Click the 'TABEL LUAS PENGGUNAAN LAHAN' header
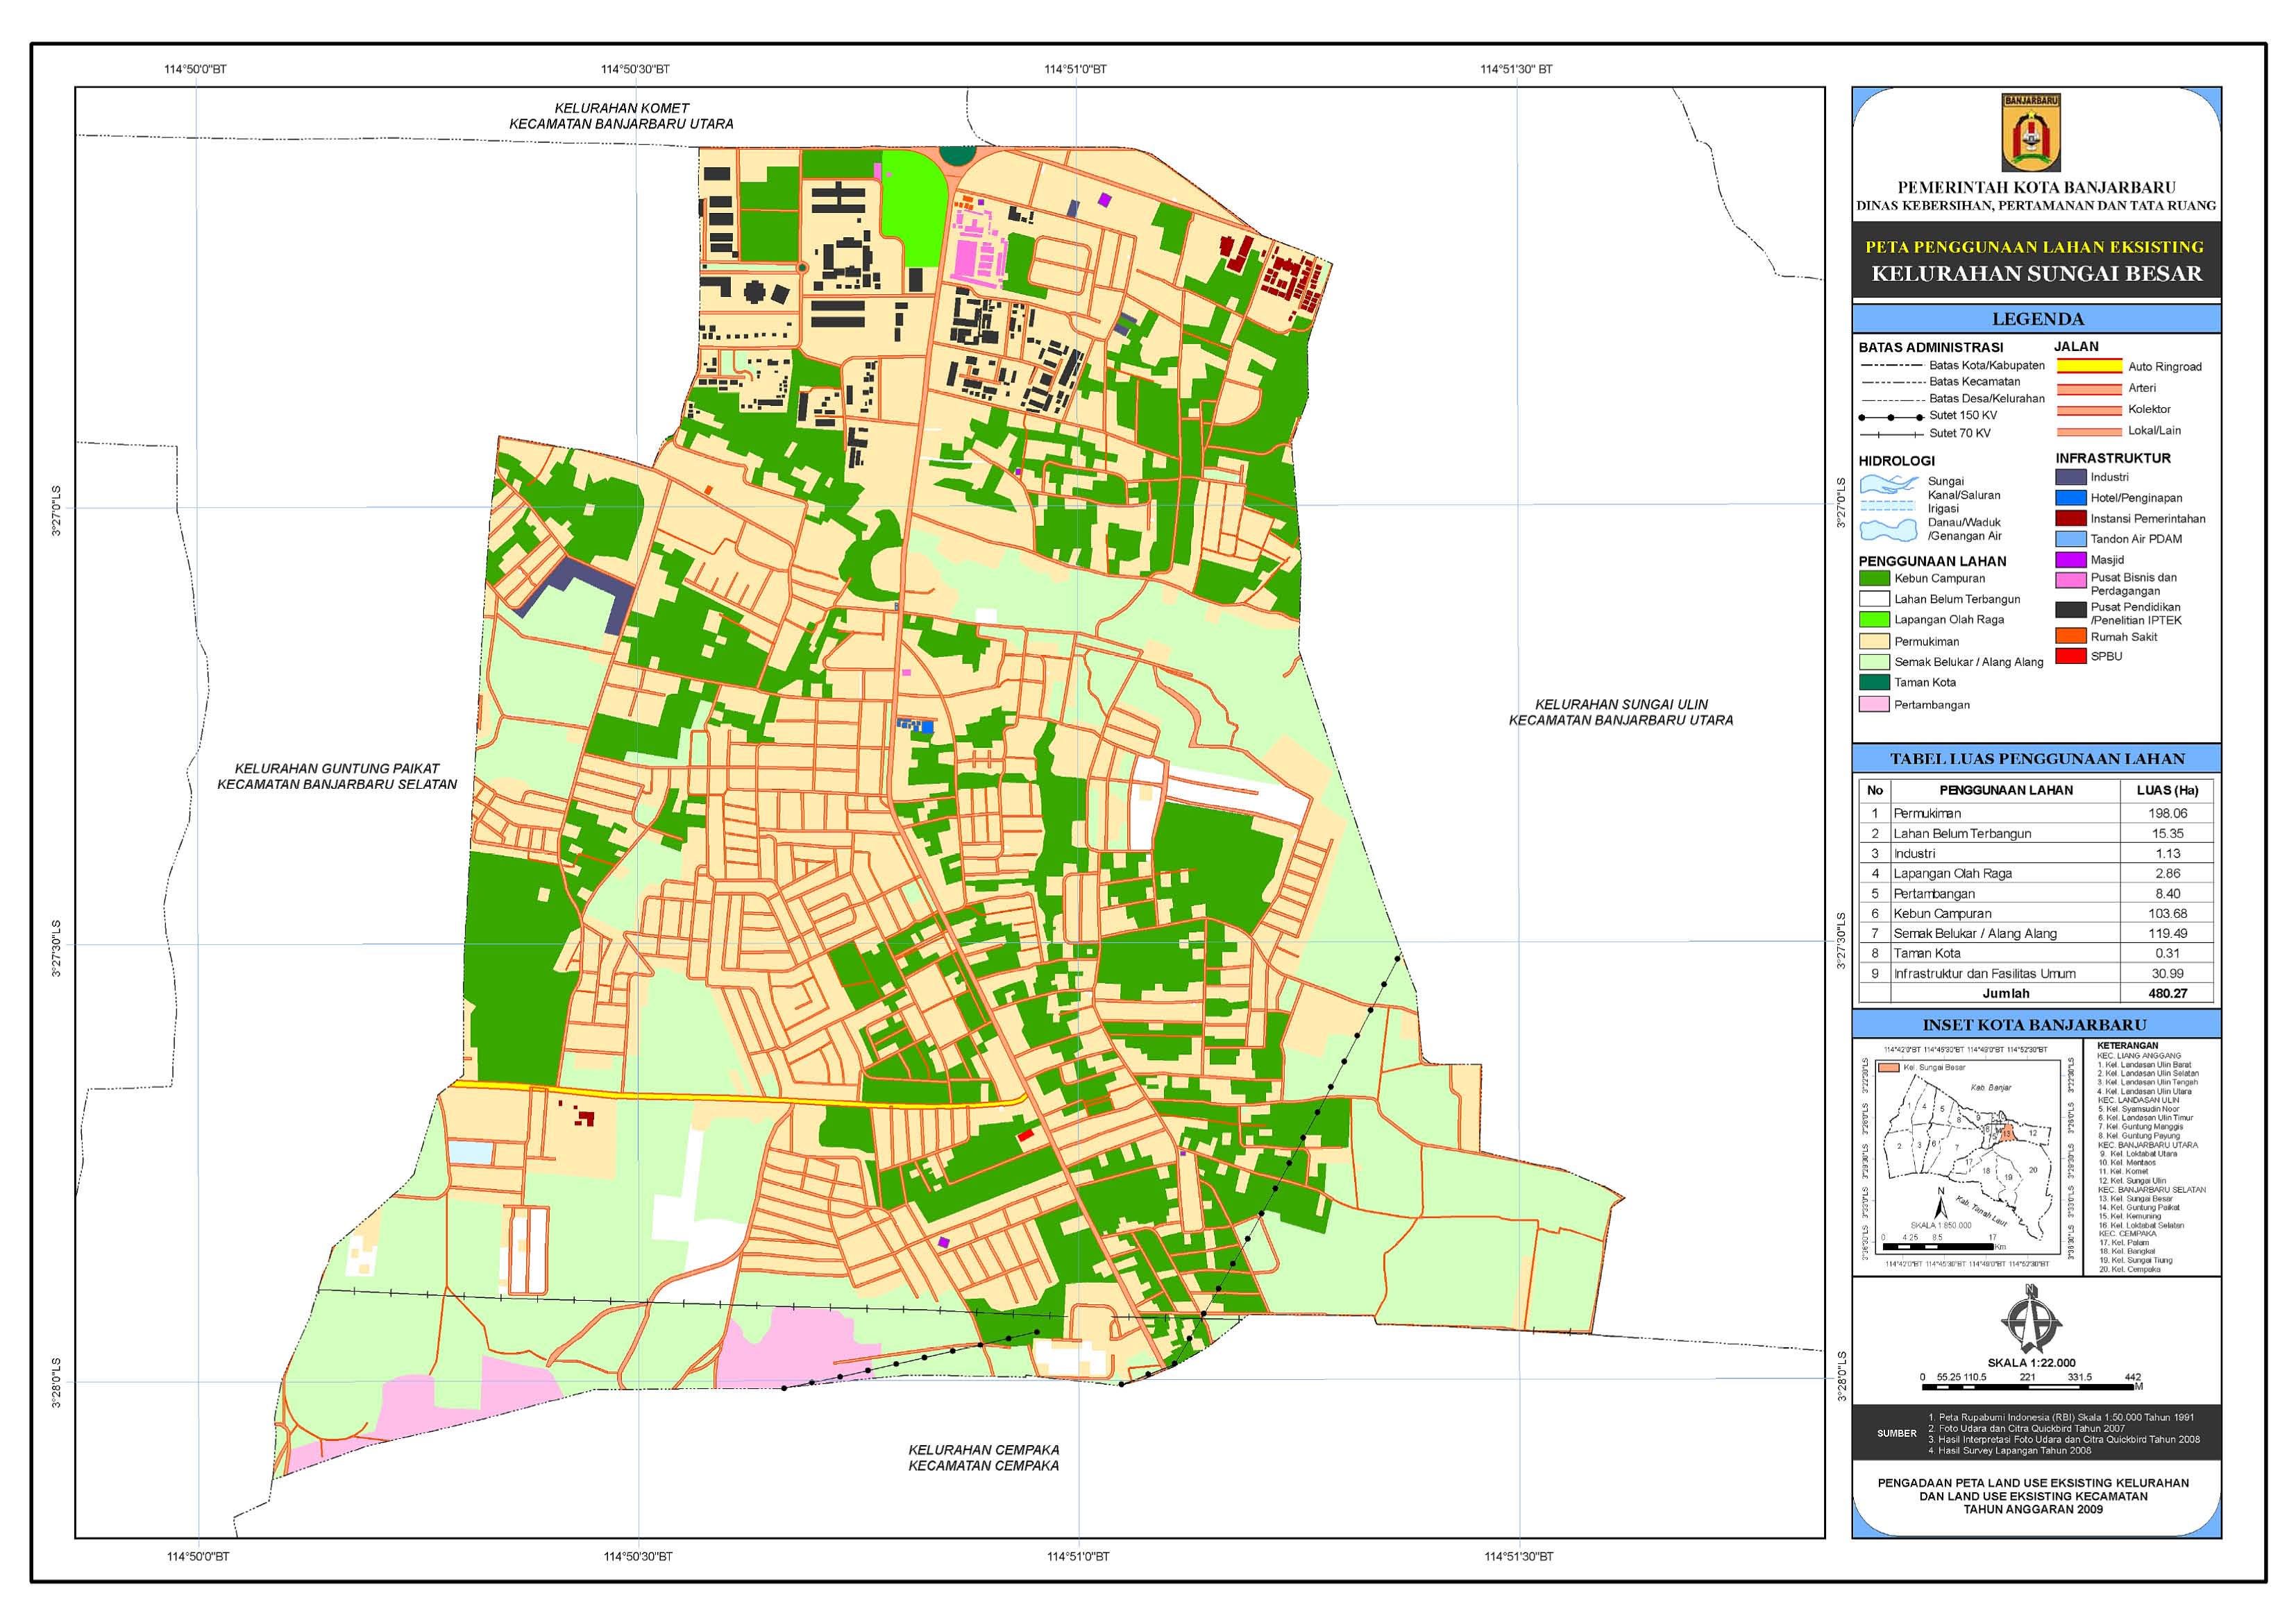2296x1622 pixels. point(2037,758)
